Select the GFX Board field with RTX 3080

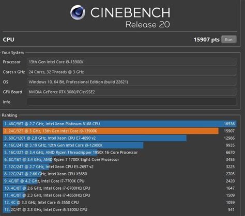point(131,92)
